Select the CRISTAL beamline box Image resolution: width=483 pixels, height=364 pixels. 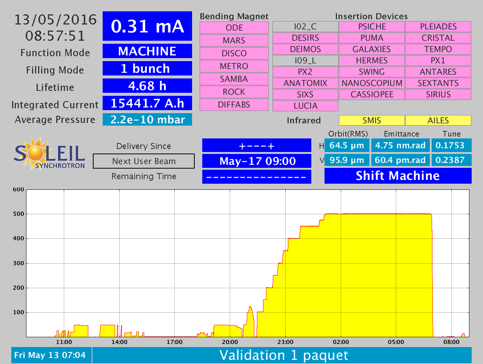click(438, 38)
